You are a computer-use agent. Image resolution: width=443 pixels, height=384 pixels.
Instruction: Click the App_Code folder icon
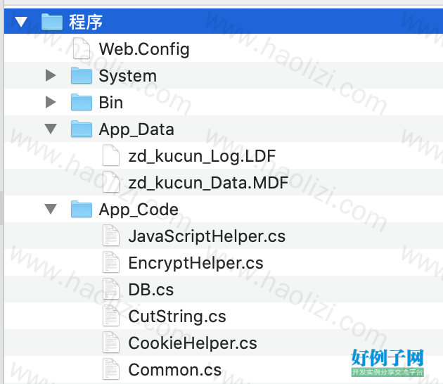coord(82,209)
